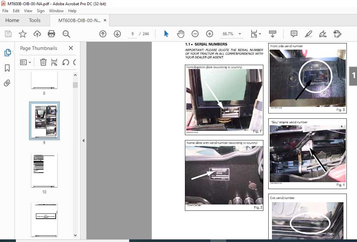Click the scrolling mode keyboard icon
The height and width of the screenshot is (242, 357).
(273, 34)
